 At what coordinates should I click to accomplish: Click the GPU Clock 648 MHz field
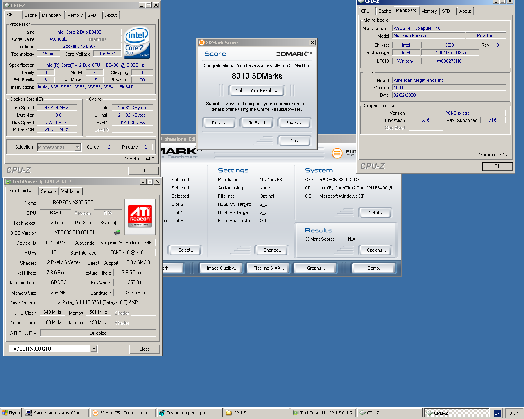tap(52, 312)
